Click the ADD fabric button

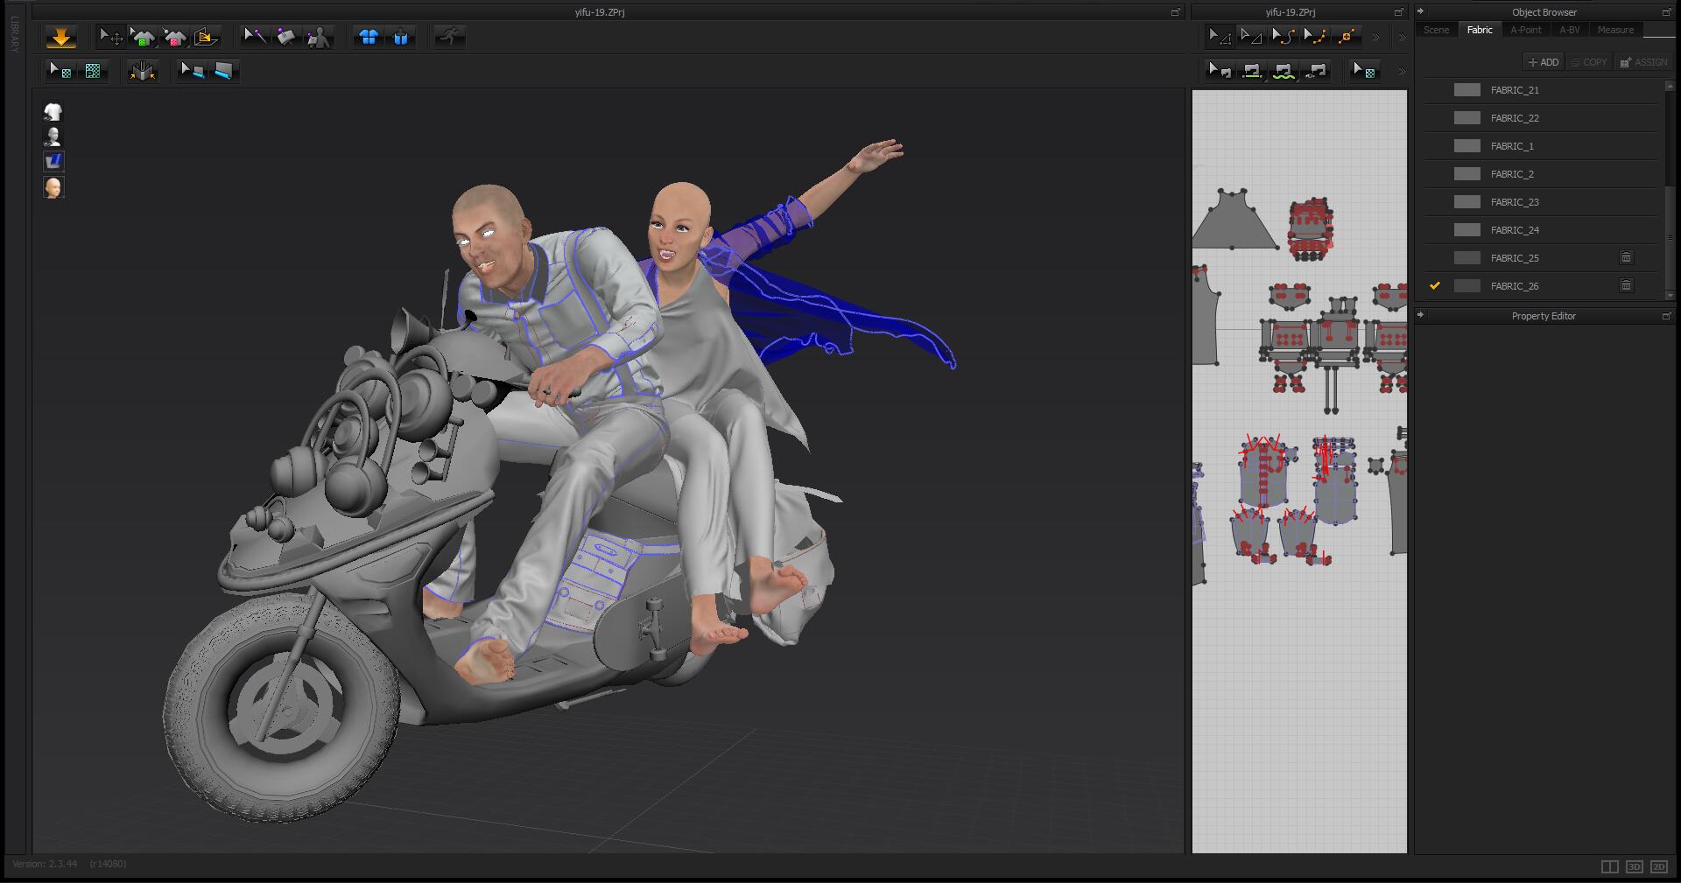pos(1544,62)
